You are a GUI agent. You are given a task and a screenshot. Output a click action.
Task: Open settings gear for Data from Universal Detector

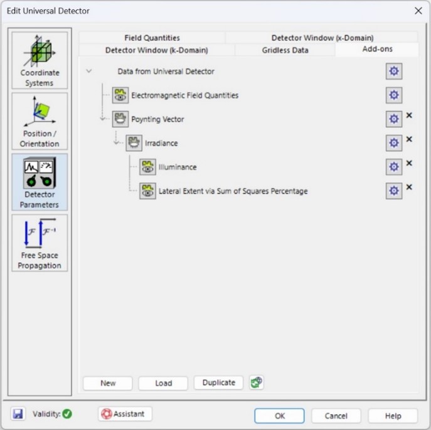pyautogui.click(x=393, y=71)
